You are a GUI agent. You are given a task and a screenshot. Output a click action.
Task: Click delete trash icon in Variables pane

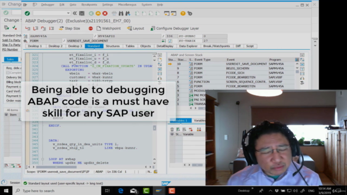point(172,129)
